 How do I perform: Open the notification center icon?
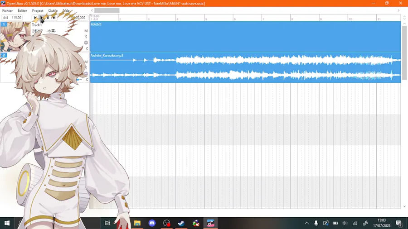[x=398, y=223]
